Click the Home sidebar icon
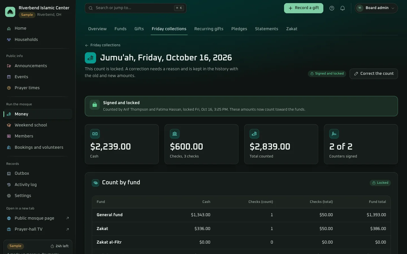This screenshot has height=254, width=407. point(9,29)
